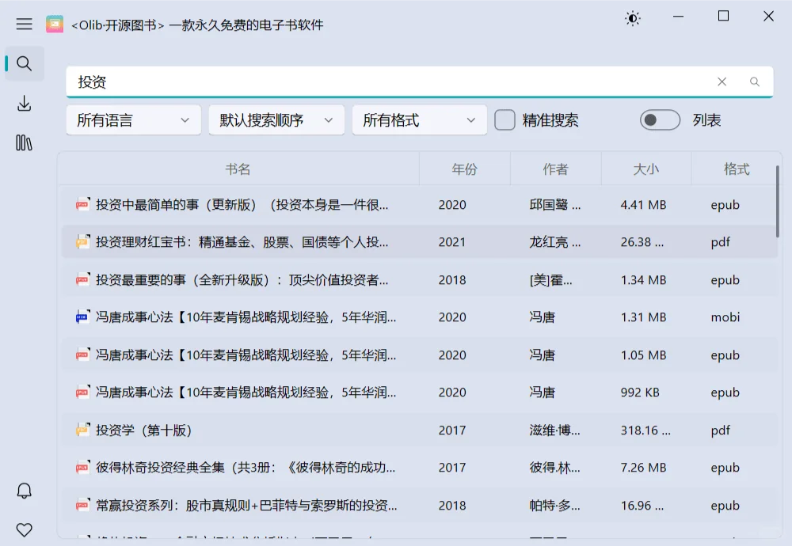Click file icon of 投资中最简单的事 row
This screenshot has height=546, width=792.
pos(83,204)
